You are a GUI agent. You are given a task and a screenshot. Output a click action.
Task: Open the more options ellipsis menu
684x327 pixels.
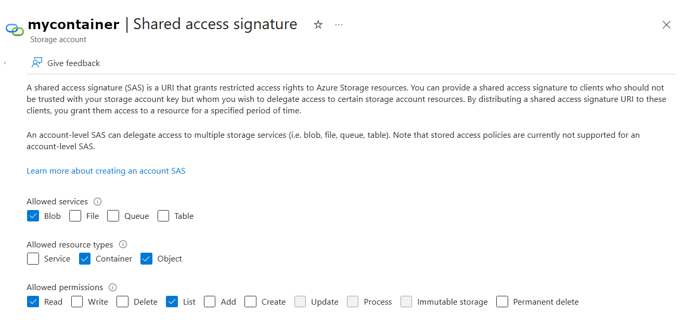(339, 24)
